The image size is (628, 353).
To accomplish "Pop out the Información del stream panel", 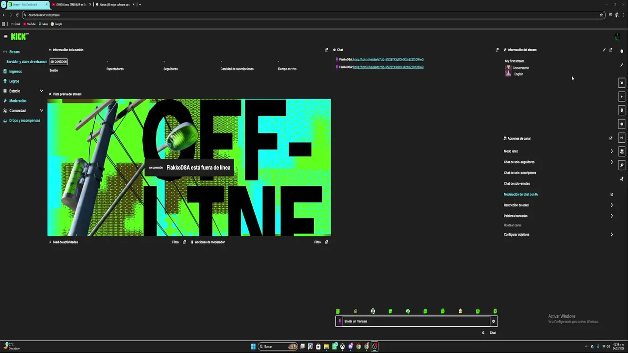I will point(611,50).
